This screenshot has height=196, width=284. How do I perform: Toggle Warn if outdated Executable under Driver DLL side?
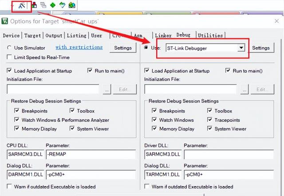[147, 186]
